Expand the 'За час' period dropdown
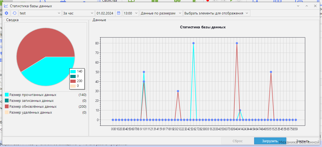This screenshot has width=322, height=147. point(78,13)
